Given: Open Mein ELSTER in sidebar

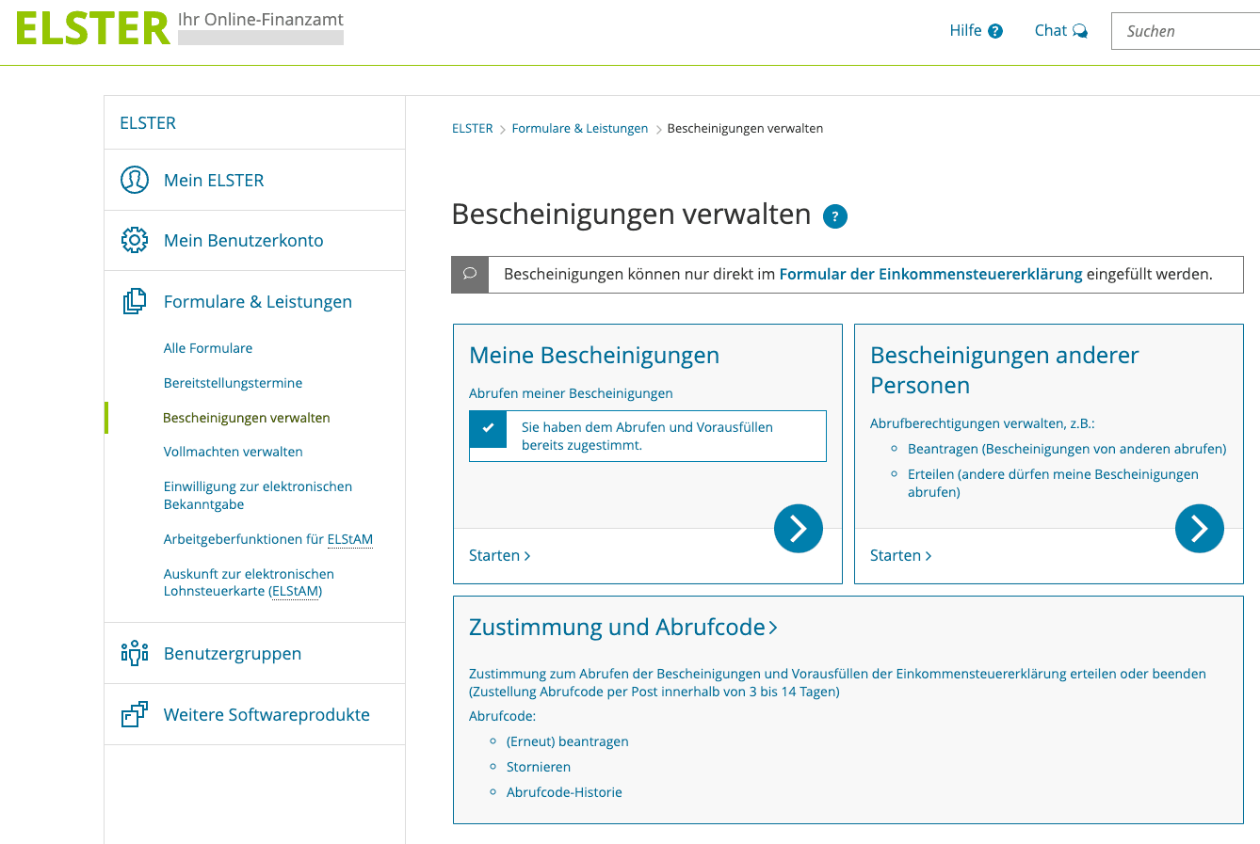Looking at the screenshot, I should pyautogui.click(x=214, y=180).
